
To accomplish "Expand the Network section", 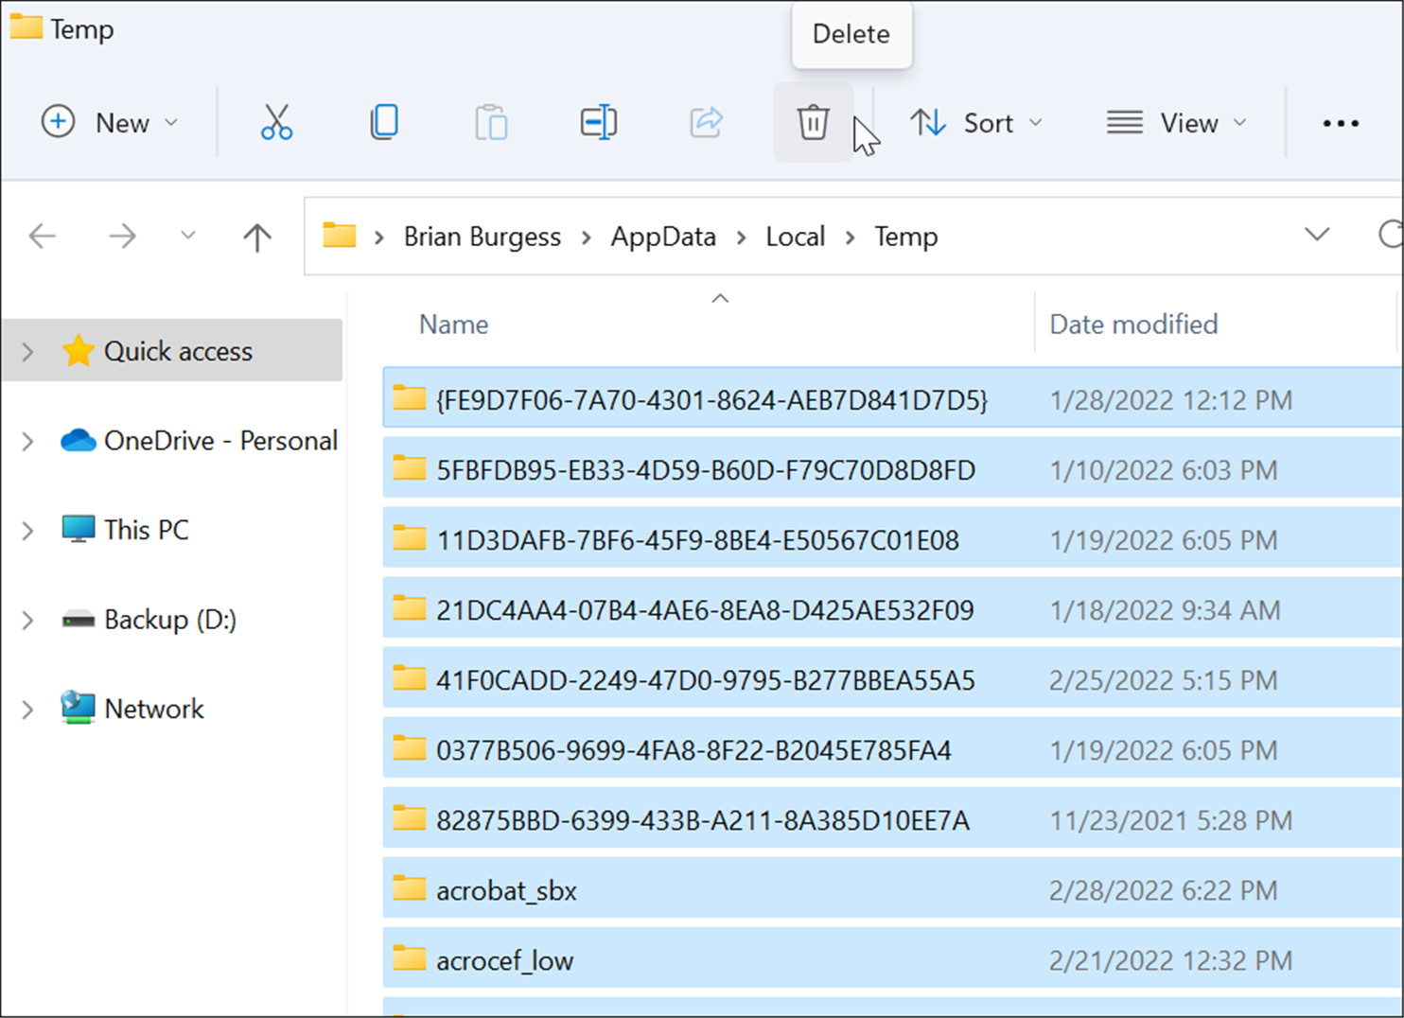I will [x=26, y=709].
